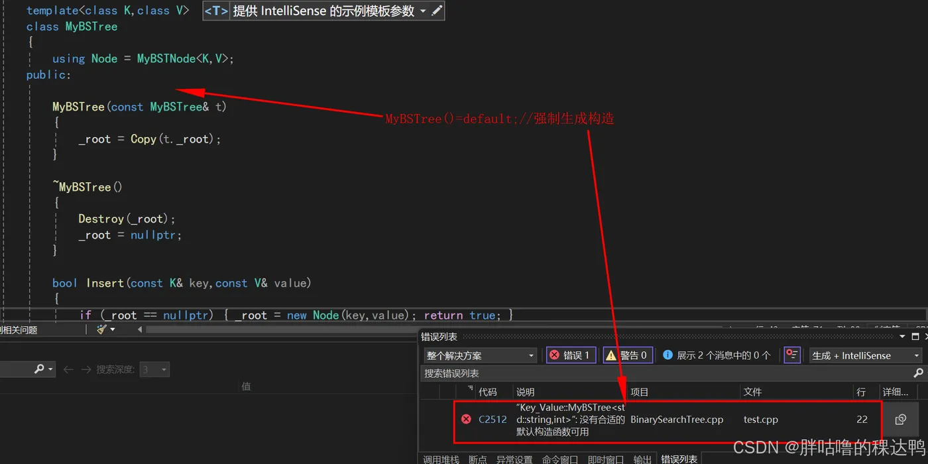
Task: Switch to the 命令窗口 tab
Action: coord(559,459)
